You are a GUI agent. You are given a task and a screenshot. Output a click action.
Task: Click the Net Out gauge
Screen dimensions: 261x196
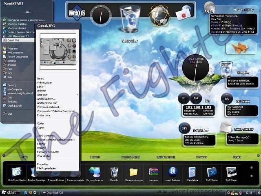pyautogui.click(x=196, y=98)
